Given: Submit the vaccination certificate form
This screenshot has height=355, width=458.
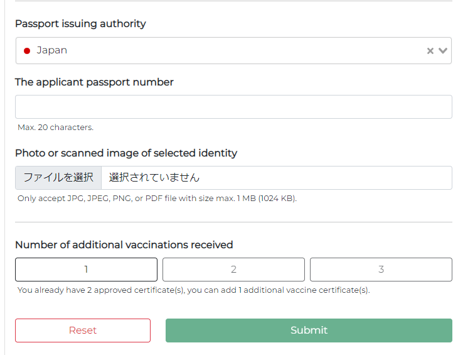Looking at the screenshot, I should (x=309, y=330).
